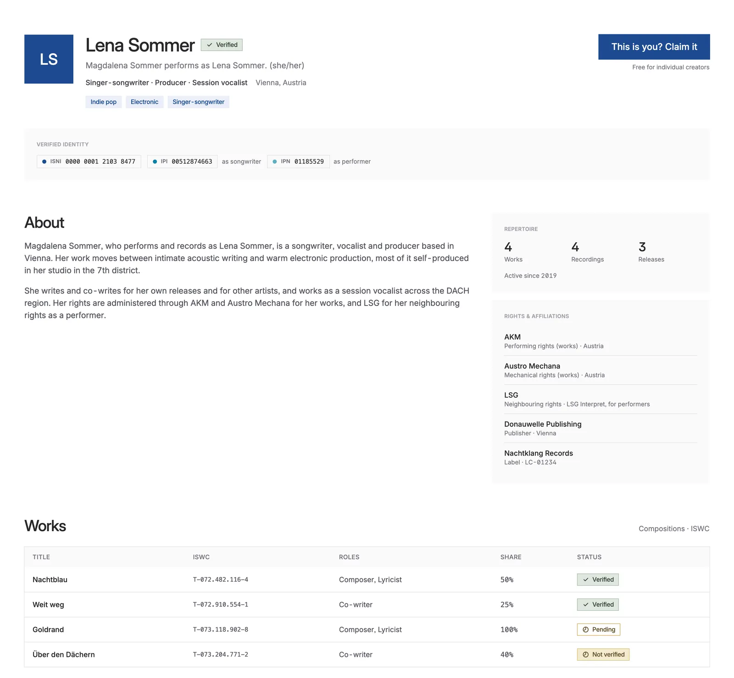The image size is (734, 678).
Task: Open the Nachtblau work title
Action: [50, 579]
